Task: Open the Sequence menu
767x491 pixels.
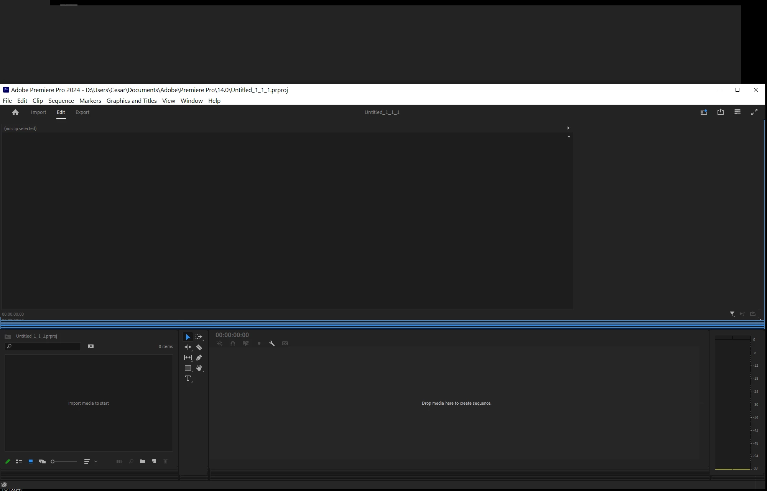Action: click(61, 101)
